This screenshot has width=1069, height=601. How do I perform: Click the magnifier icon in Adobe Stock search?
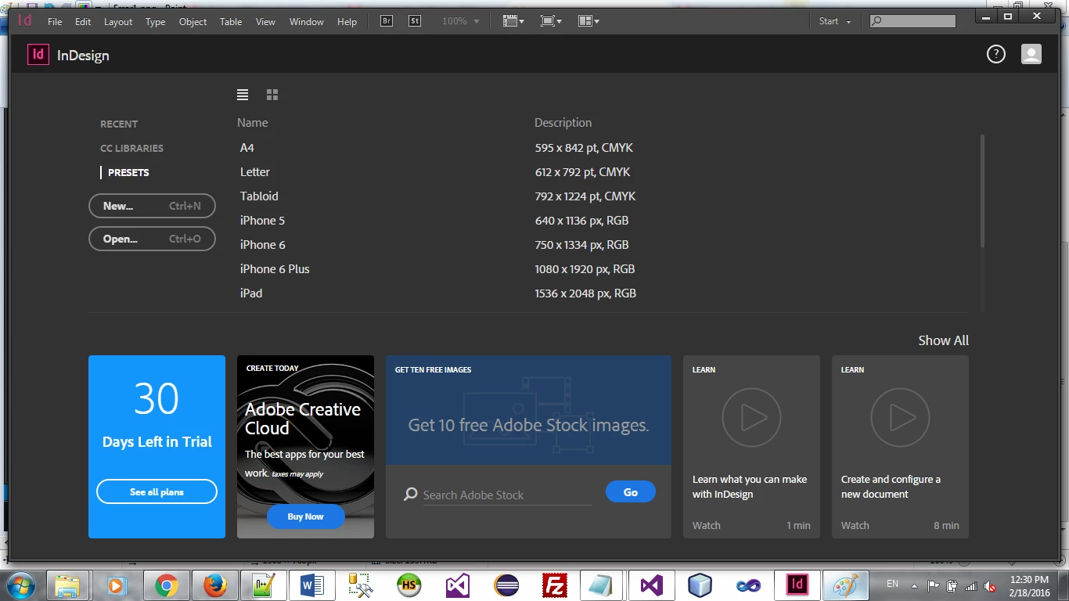coord(410,495)
